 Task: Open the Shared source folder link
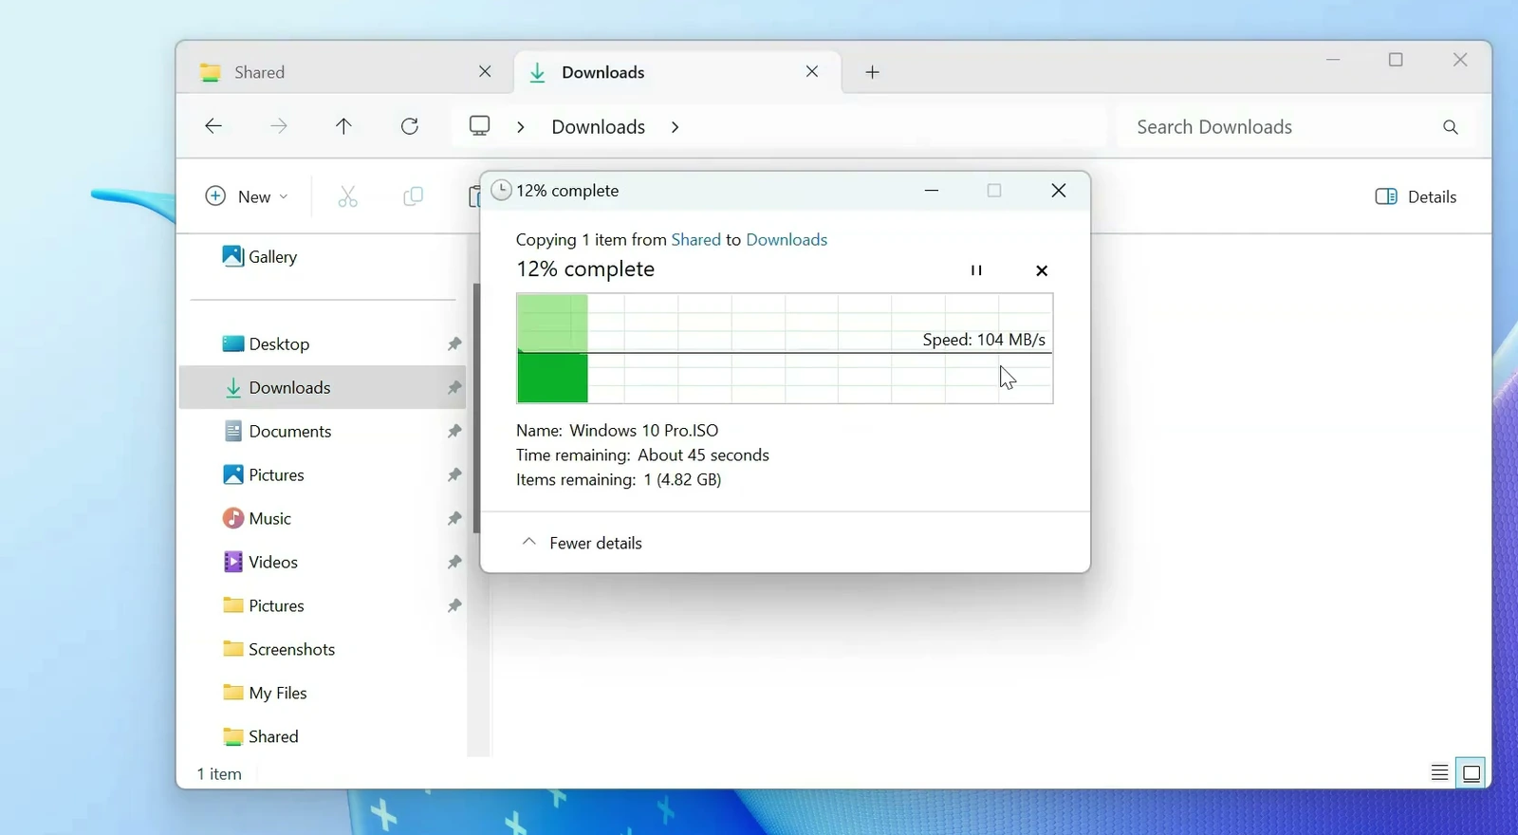[x=695, y=240]
